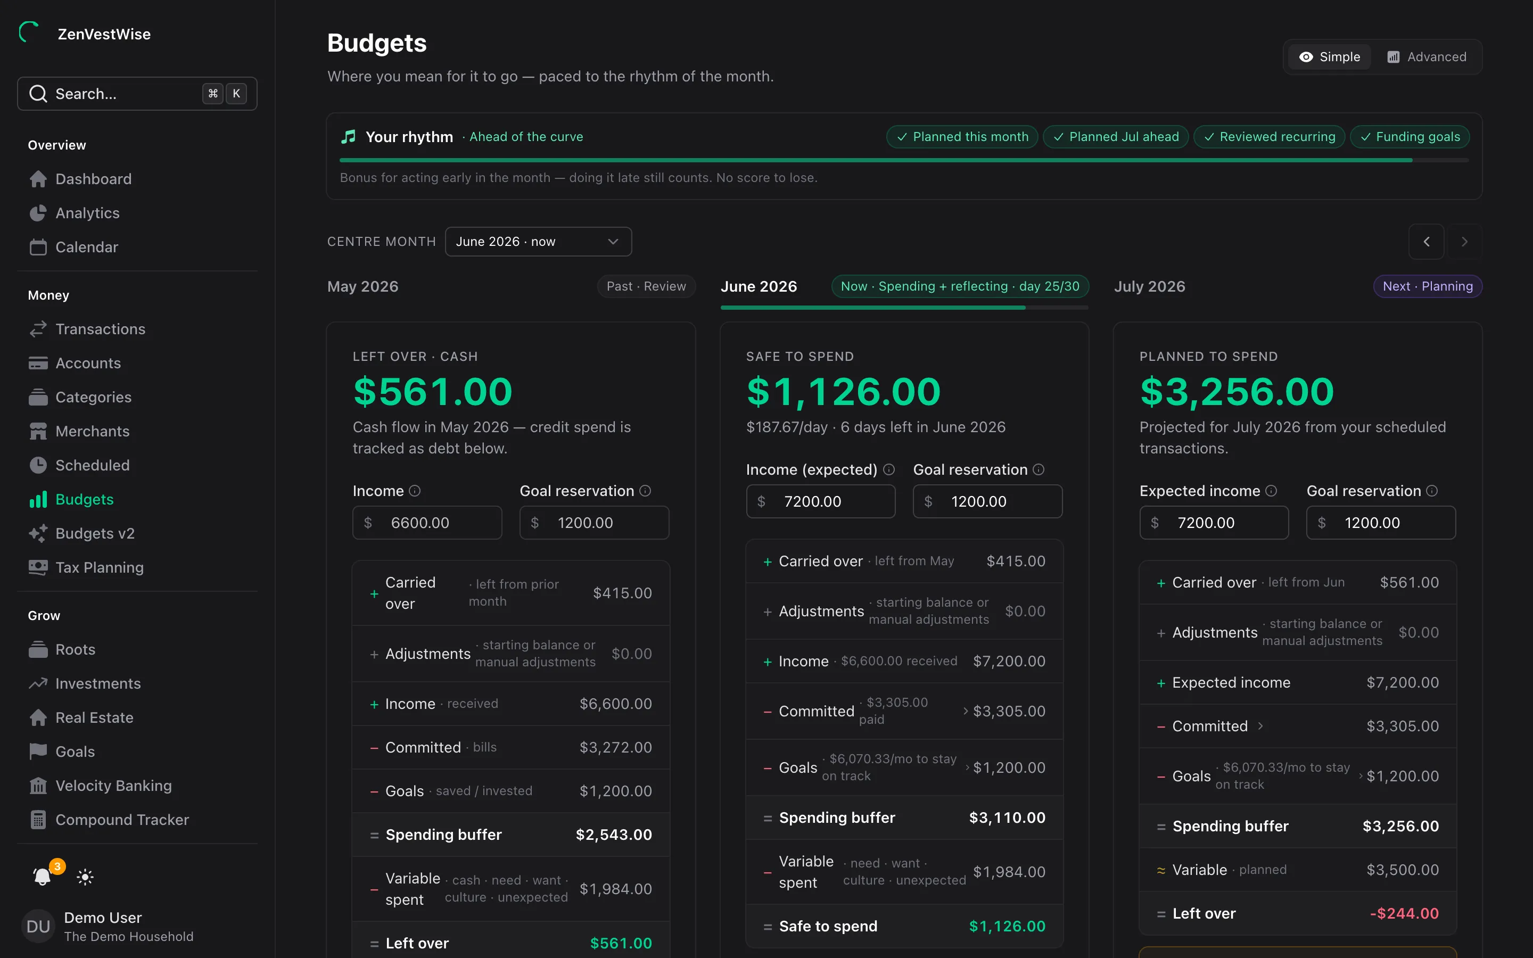The height and width of the screenshot is (958, 1533).
Task: Click the ZenVestWise logo icon
Action: (29, 33)
